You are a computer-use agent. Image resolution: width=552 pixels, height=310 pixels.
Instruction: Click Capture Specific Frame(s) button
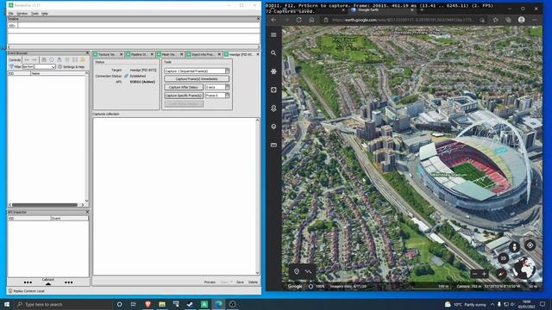(184, 96)
